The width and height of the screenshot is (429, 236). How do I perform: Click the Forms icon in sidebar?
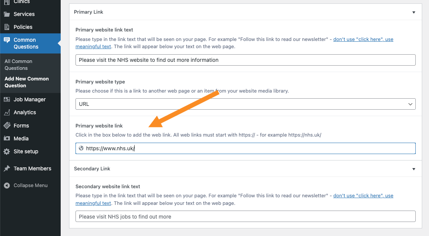[x=7, y=125]
